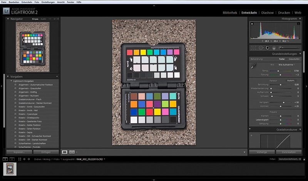Switch to Grid view via filmstrip icon
The height and width of the screenshot is (181, 308).
pyautogui.click(x=20, y=159)
